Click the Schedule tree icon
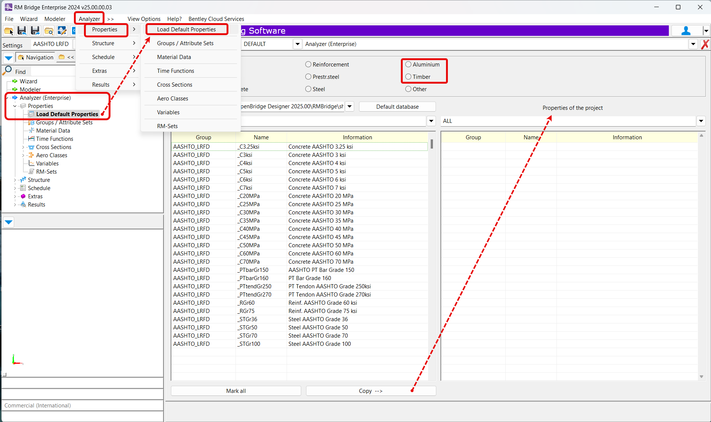This screenshot has height=422, width=711. click(23, 188)
